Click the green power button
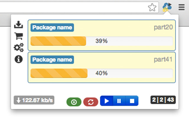This screenshot has width=189, height=118. [x=74, y=102]
